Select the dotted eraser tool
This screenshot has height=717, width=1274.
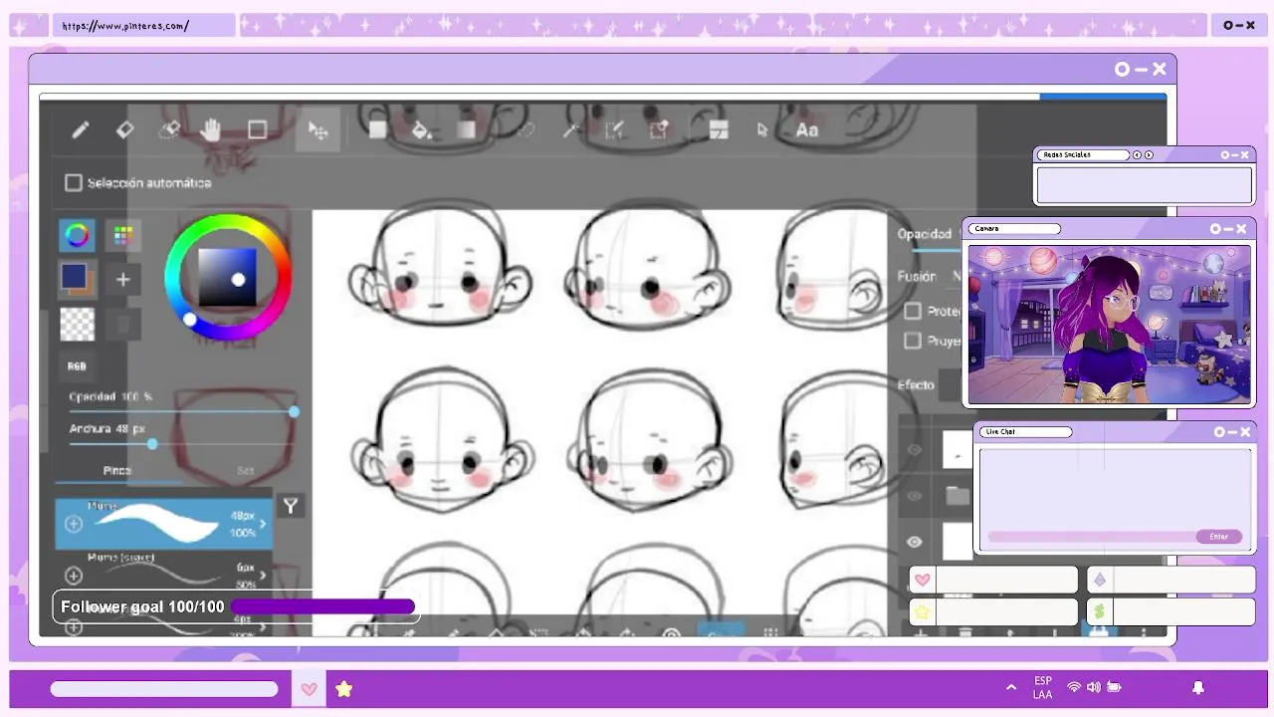tap(169, 129)
